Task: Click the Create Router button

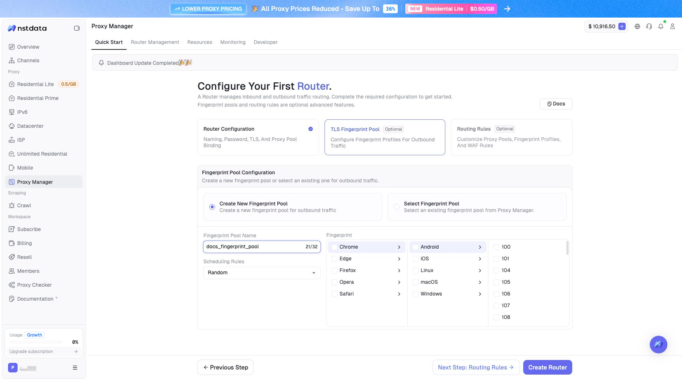Action: [x=548, y=367]
